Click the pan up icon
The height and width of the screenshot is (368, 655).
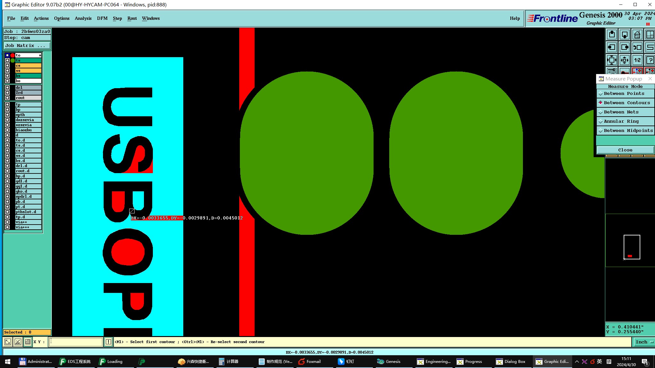click(612, 34)
